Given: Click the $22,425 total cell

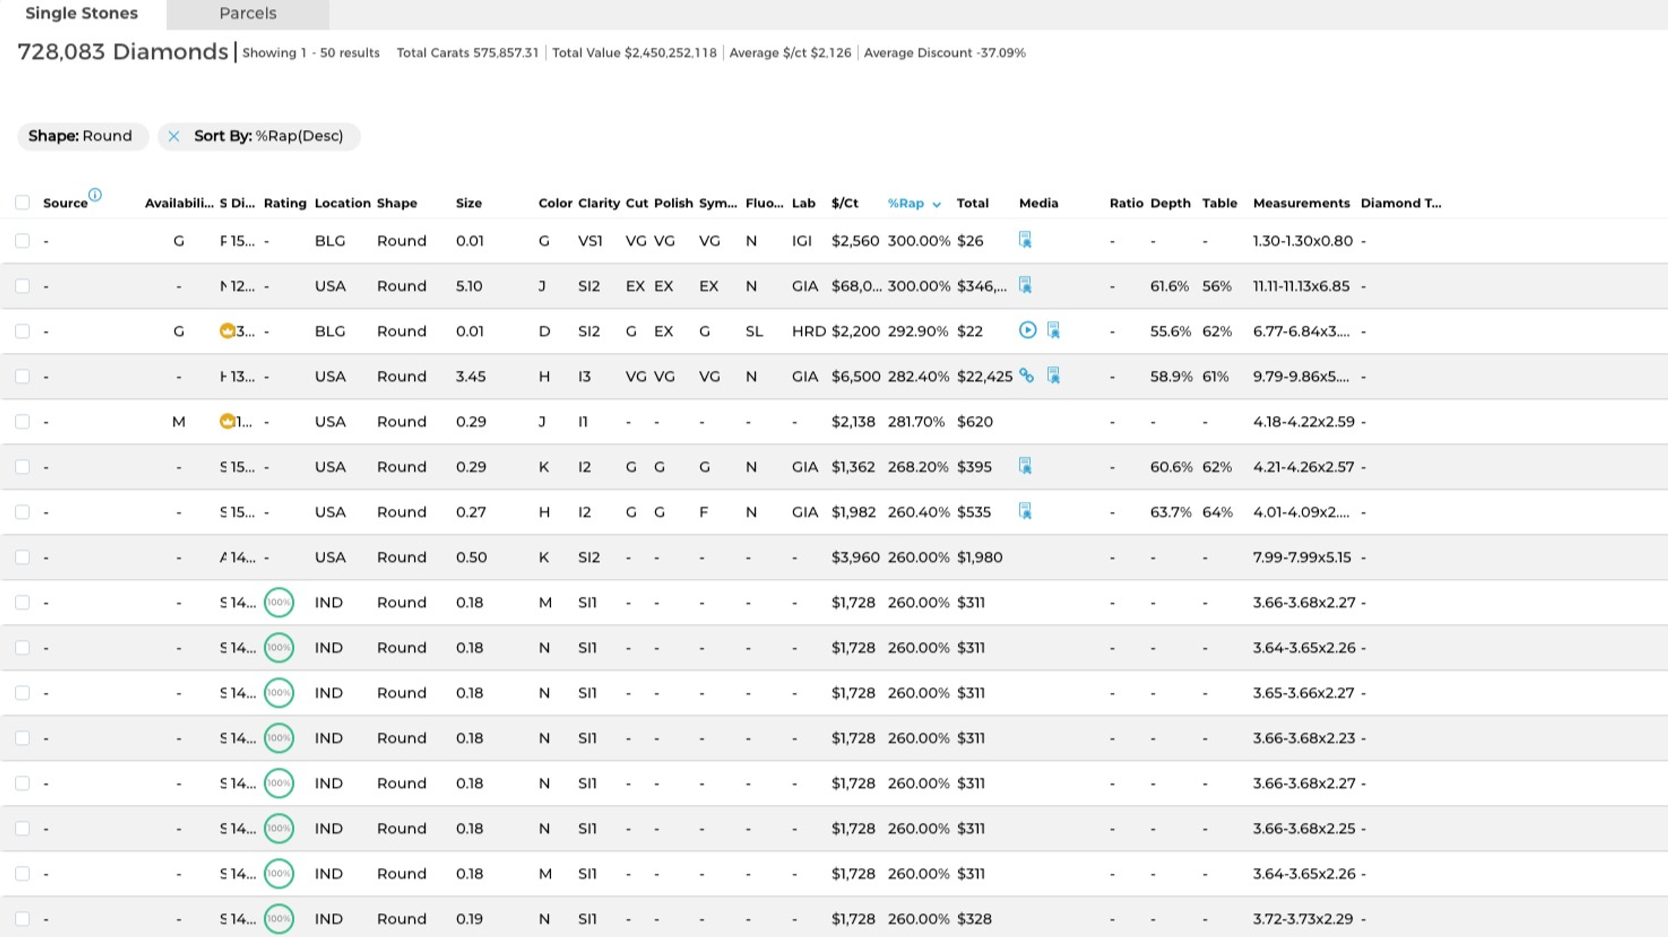Looking at the screenshot, I should (x=985, y=376).
